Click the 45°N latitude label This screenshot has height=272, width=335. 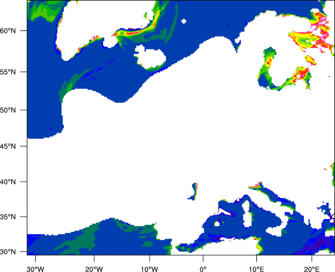8,146
